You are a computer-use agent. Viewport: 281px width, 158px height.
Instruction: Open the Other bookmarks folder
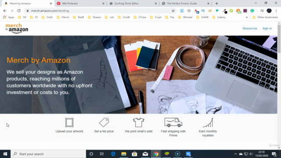pos(265,17)
